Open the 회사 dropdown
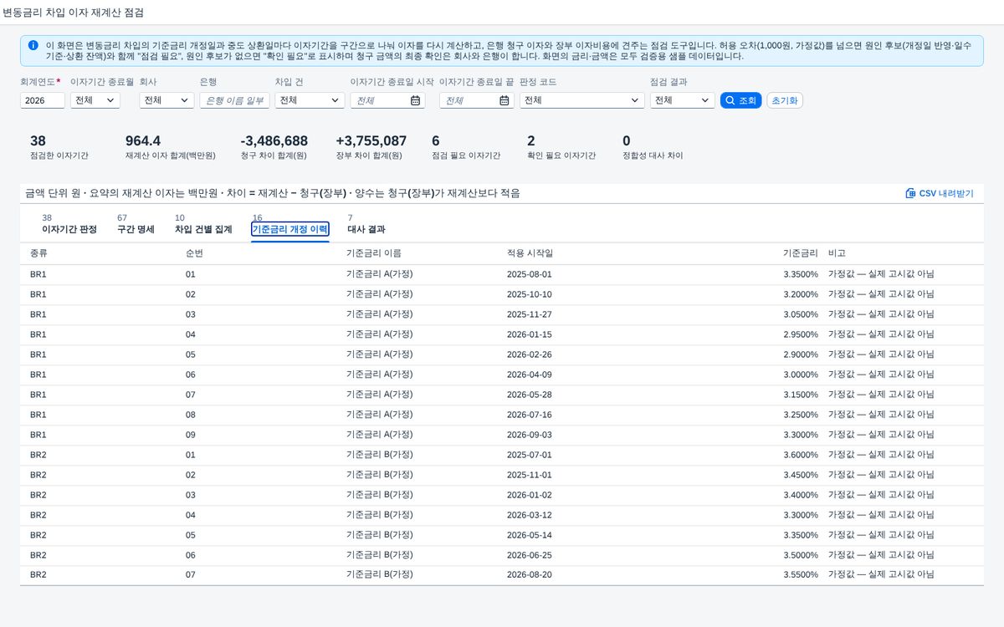Screen dimensions: 1004x627 (166, 100)
